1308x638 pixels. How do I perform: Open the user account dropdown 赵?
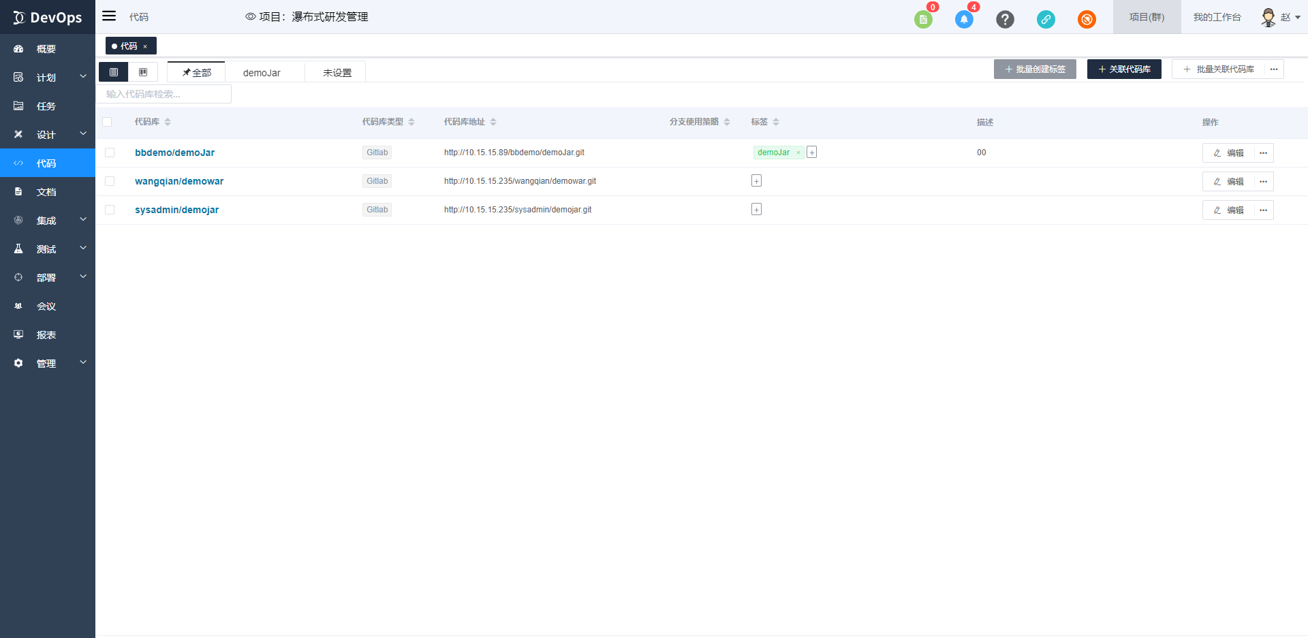[x=1281, y=17]
